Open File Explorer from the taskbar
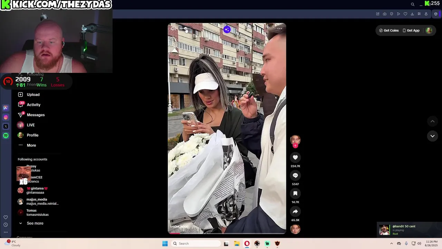This screenshot has height=249, width=442. pos(237,243)
